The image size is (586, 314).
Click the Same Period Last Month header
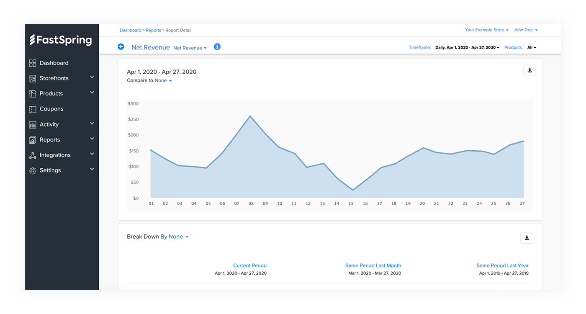373,265
